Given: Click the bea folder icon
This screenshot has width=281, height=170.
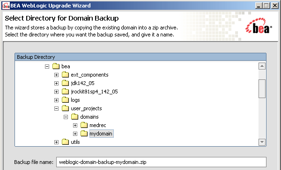Looking at the screenshot, I should [x=56, y=66].
